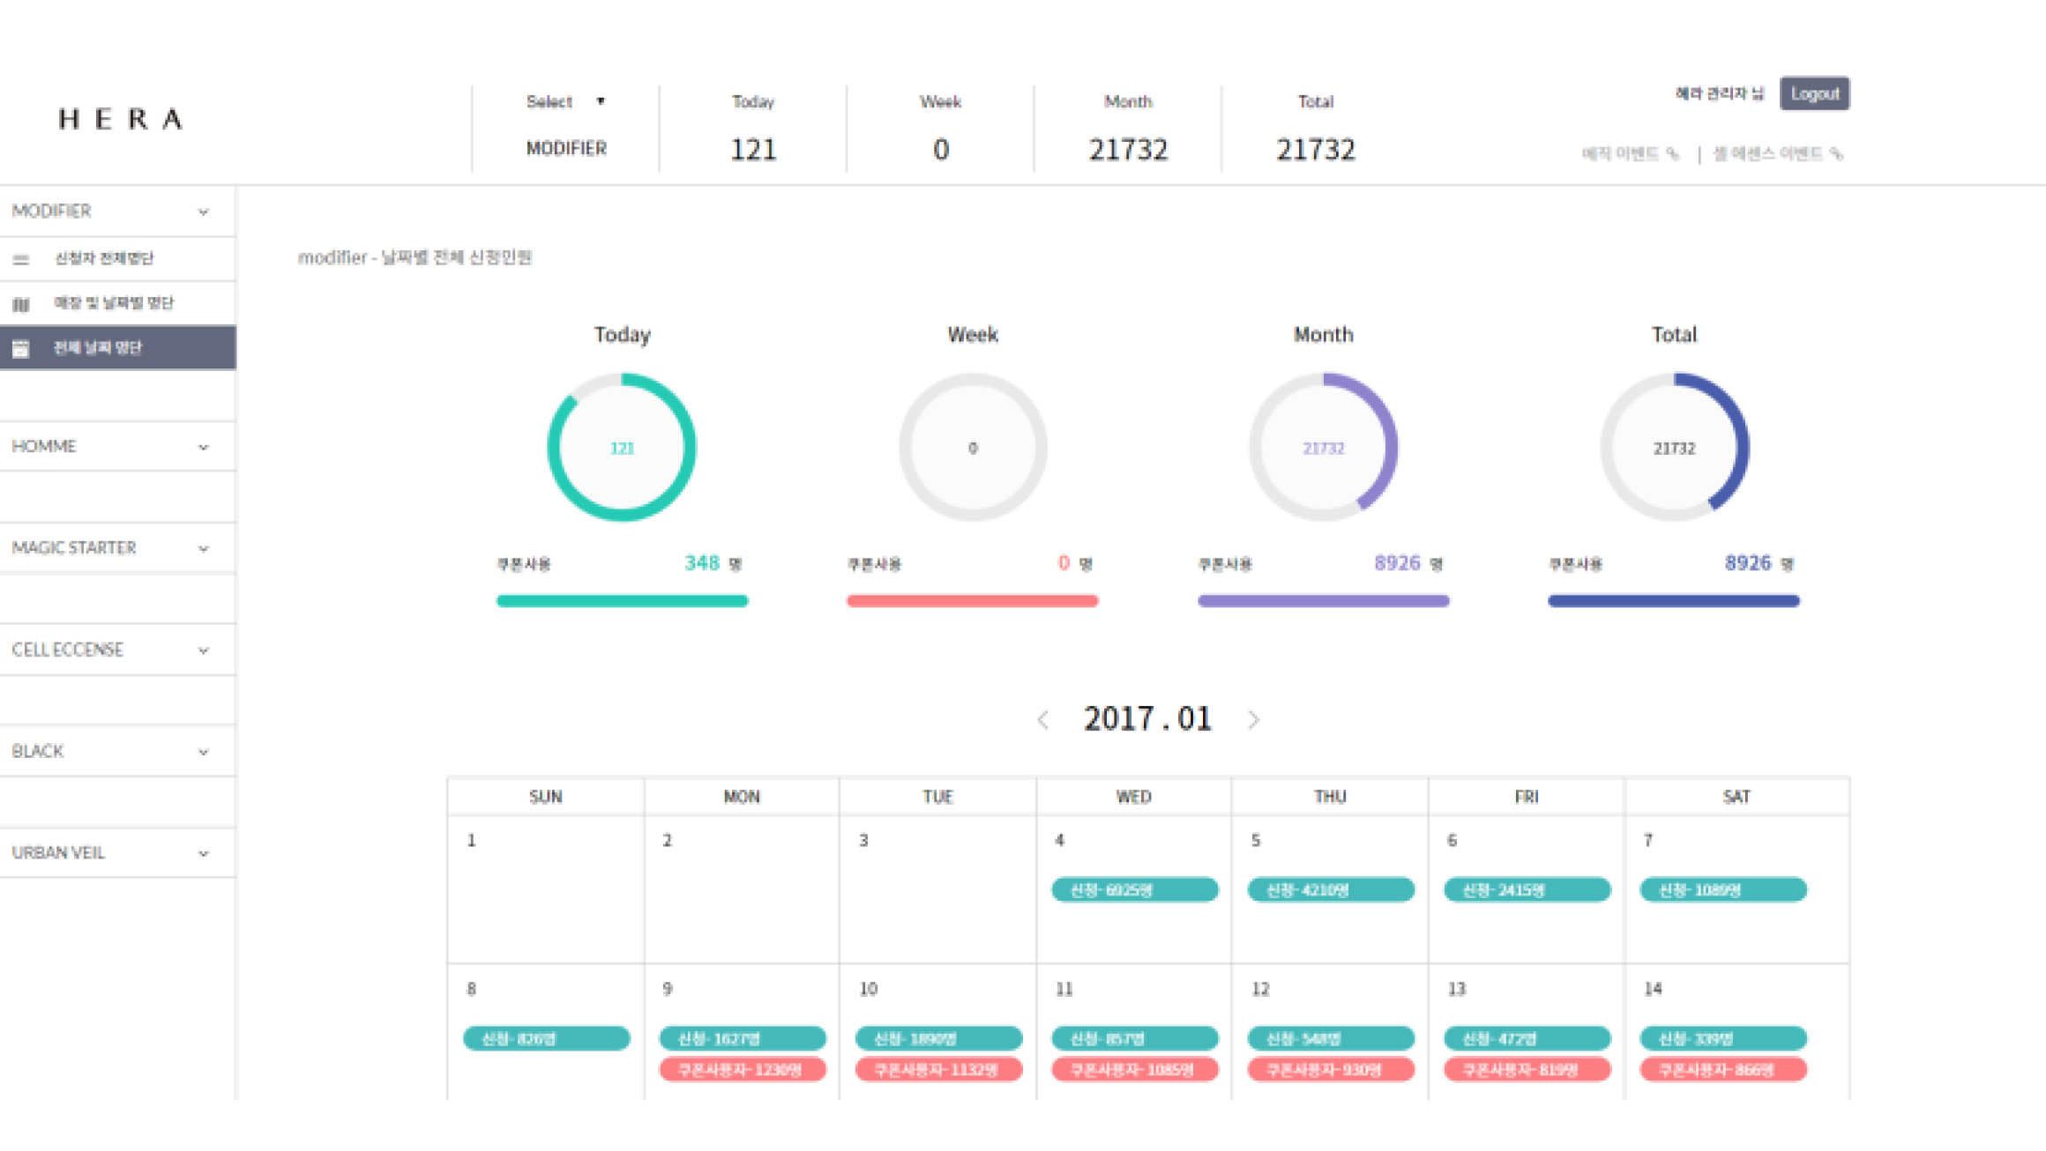
Task: Open the 매장 및 날짜별 명단 menu item
Action: click(117, 303)
